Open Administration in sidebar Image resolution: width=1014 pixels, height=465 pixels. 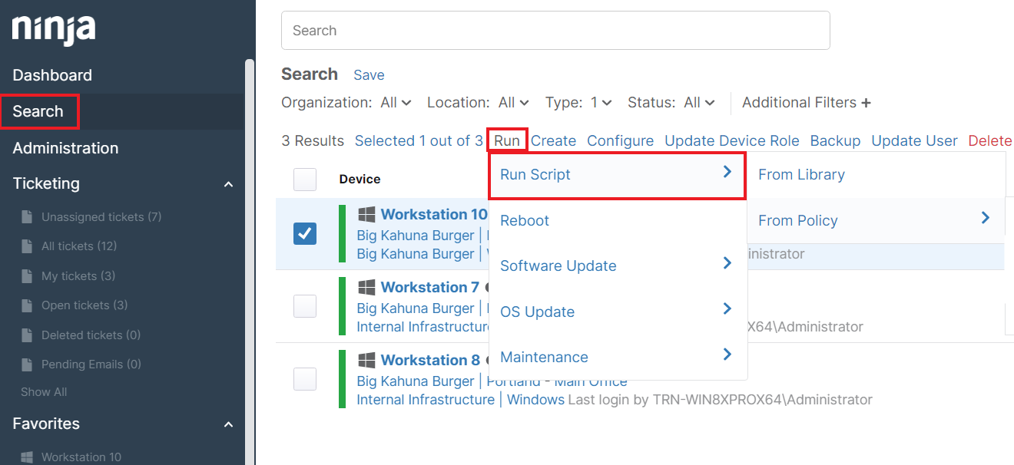[x=65, y=148]
